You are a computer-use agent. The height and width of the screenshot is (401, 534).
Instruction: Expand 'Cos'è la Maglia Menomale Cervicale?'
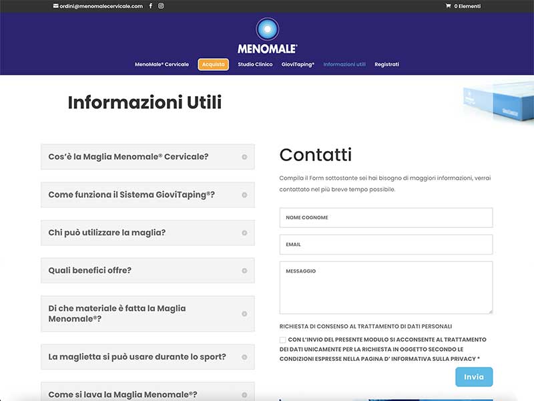tap(128, 157)
